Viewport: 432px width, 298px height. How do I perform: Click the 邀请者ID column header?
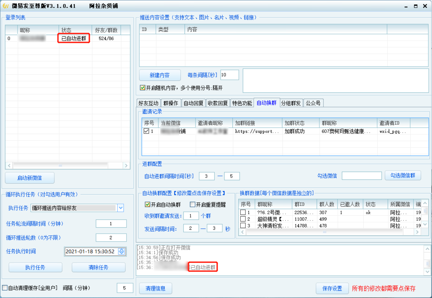pos(393,123)
